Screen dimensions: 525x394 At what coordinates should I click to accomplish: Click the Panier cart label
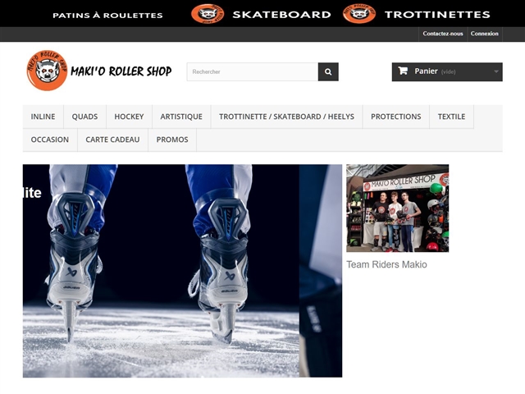click(x=426, y=71)
